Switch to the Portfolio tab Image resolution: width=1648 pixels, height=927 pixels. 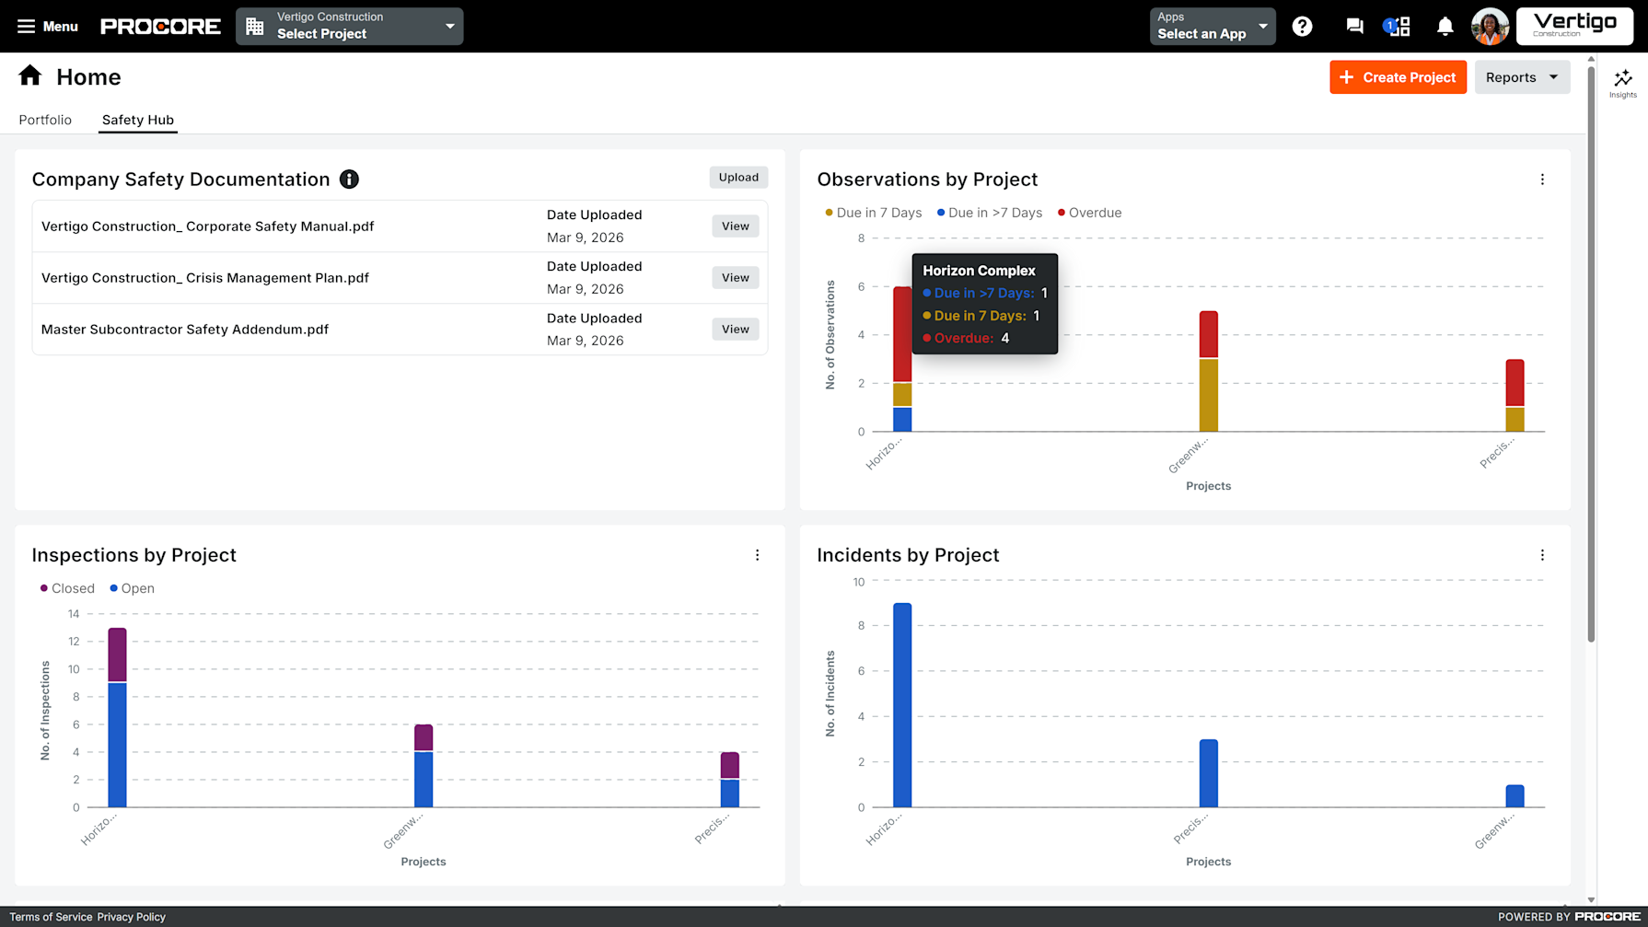point(45,120)
